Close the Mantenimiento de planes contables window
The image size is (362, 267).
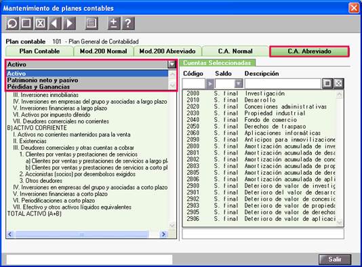click(354, 8)
